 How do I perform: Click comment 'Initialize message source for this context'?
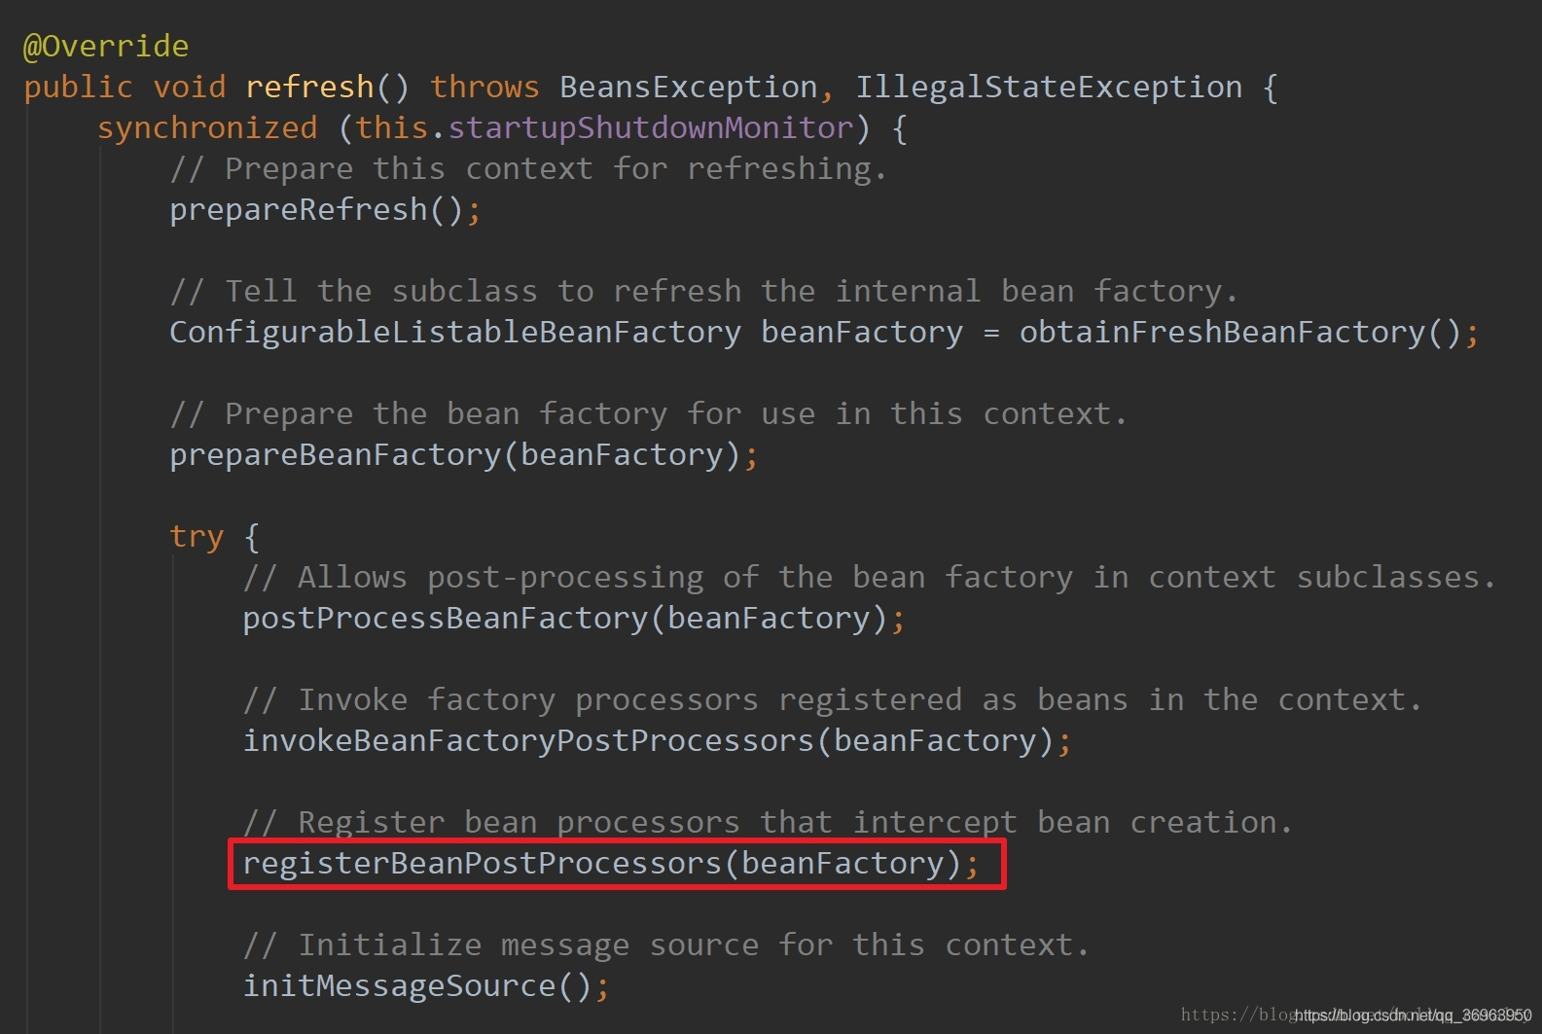tap(666, 945)
